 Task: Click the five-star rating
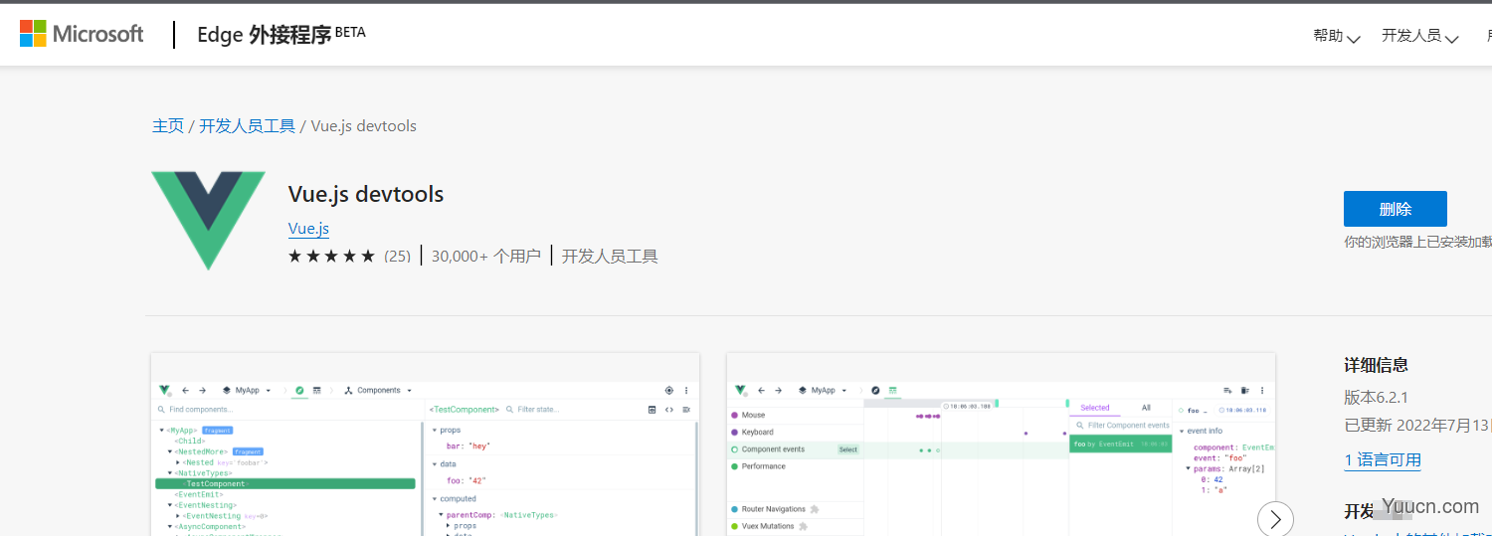pos(331,257)
